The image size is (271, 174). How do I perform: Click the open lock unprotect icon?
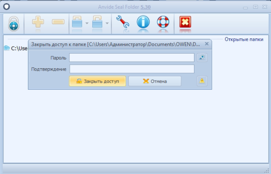pyautogui.click(x=97, y=22)
